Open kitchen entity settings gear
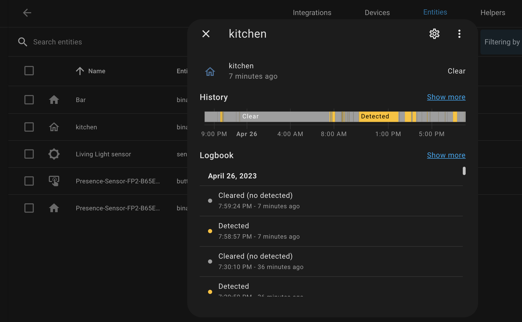This screenshot has width=522, height=322. tap(434, 34)
